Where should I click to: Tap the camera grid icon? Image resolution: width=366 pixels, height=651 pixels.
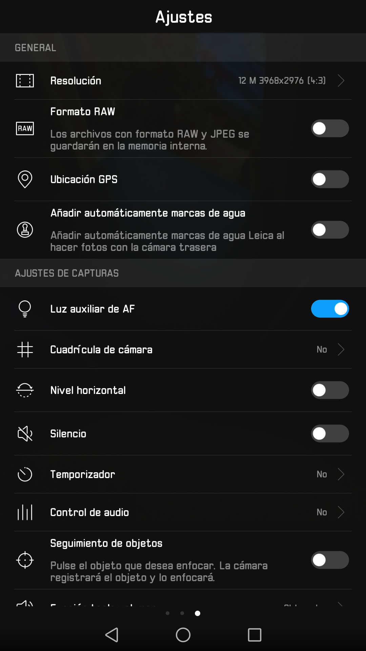pyautogui.click(x=25, y=350)
